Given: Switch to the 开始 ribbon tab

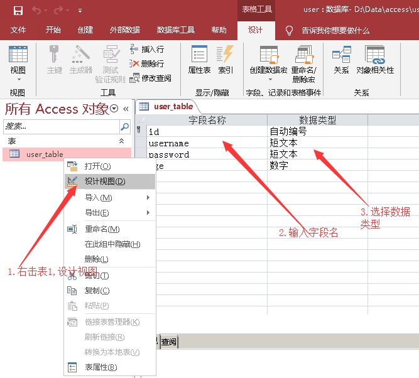Looking at the screenshot, I should click(53, 30).
